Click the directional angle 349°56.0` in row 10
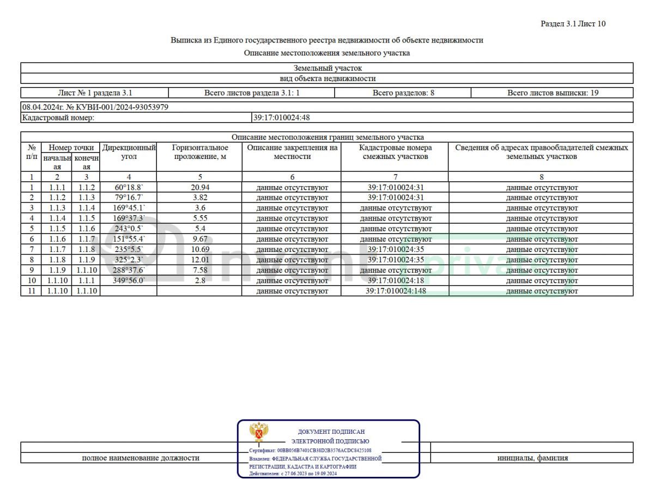 click(x=129, y=281)
